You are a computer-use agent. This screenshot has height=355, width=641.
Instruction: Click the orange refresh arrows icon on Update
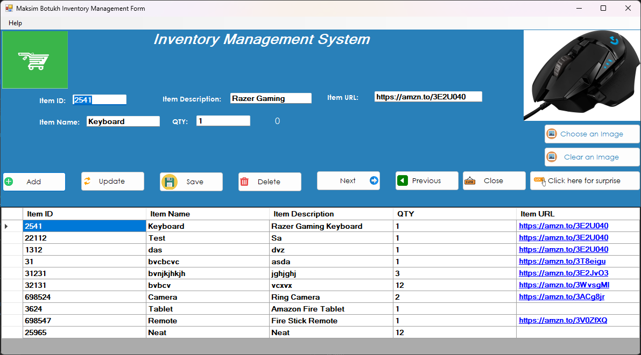88,181
